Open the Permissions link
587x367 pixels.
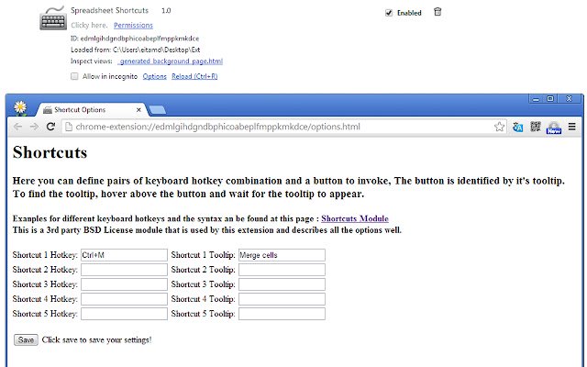[x=133, y=25]
